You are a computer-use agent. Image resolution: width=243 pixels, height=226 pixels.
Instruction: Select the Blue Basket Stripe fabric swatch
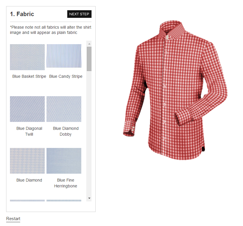point(27,57)
